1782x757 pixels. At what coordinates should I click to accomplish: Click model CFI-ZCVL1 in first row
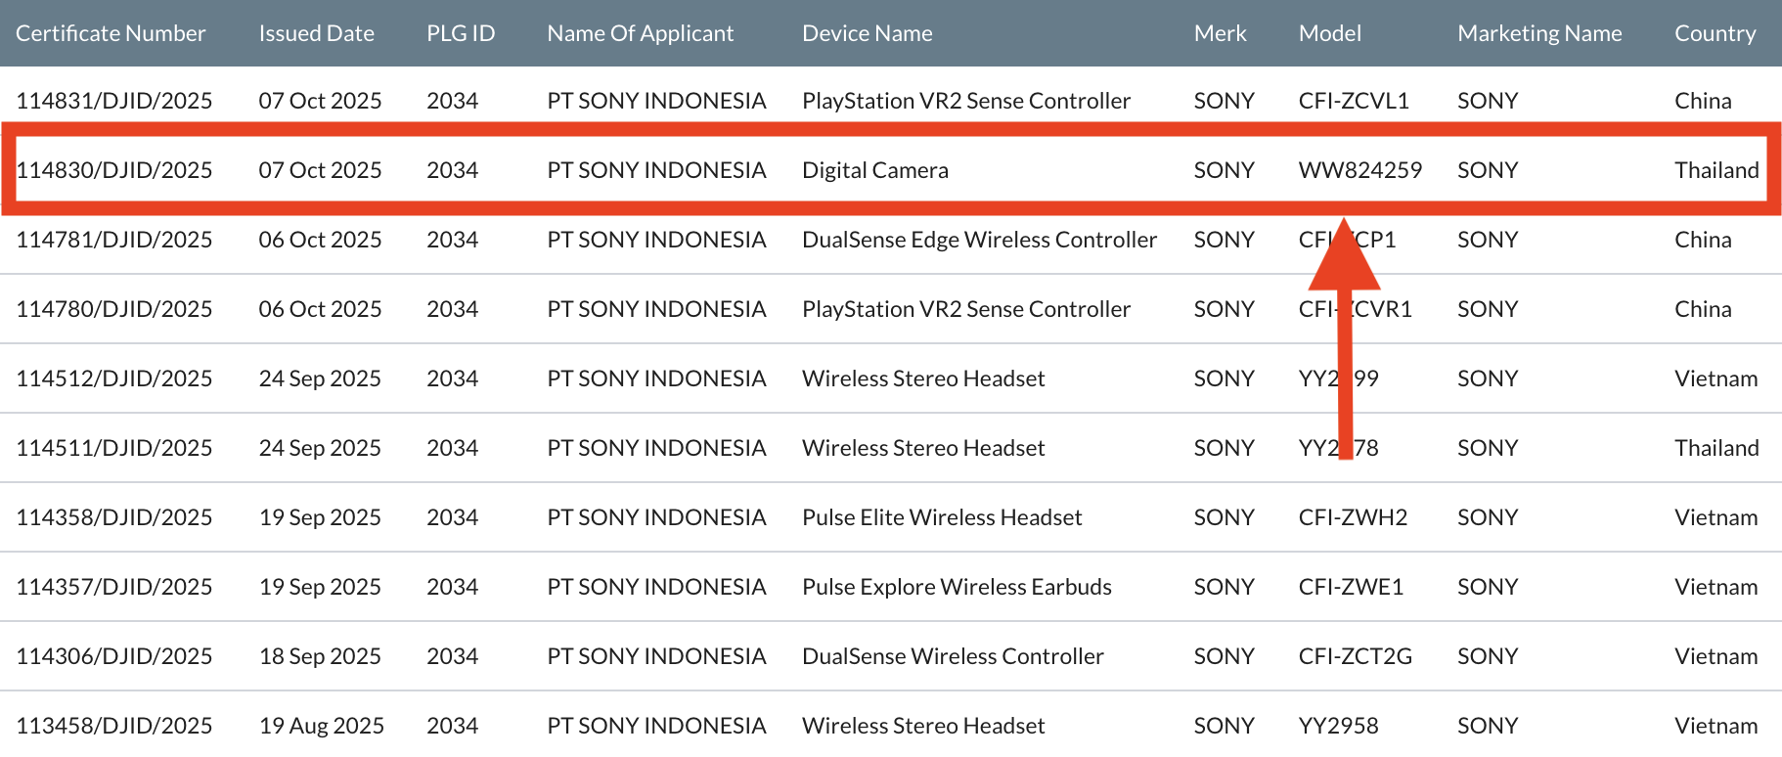click(x=1353, y=101)
